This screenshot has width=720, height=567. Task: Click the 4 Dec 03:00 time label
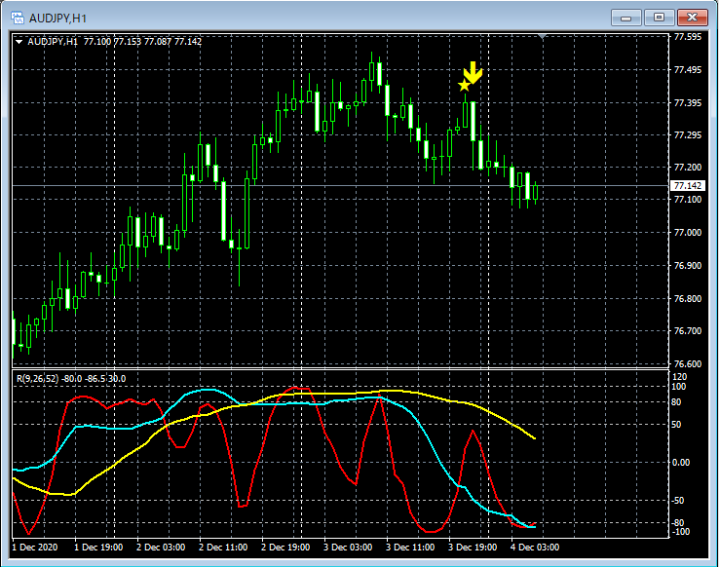(x=535, y=548)
